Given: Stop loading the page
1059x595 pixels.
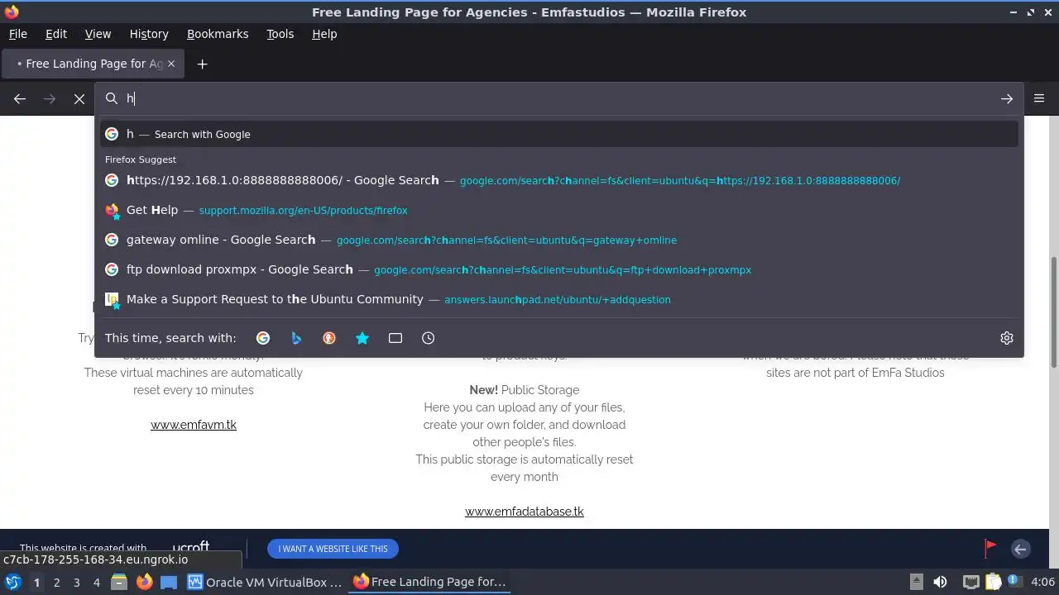Looking at the screenshot, I should coord(79,98).
